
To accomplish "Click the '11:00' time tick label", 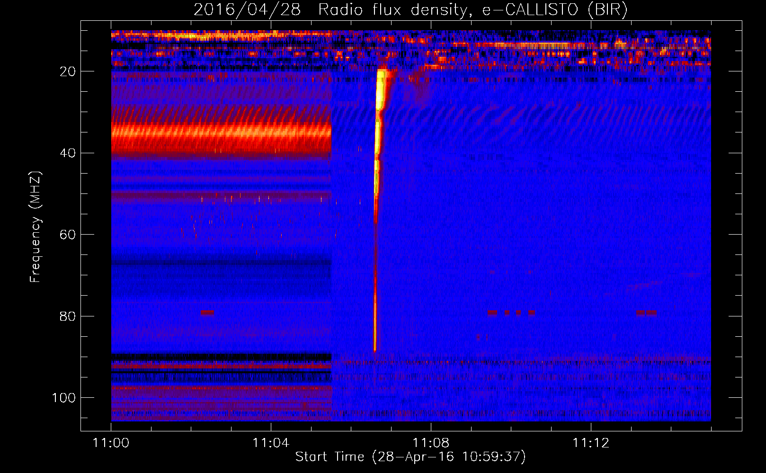I will (x=111, y=443).
